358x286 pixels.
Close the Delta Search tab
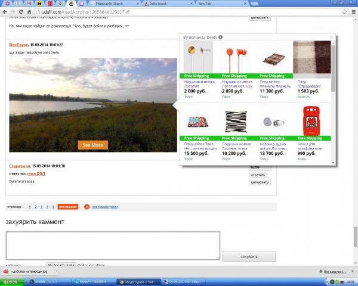192,4
